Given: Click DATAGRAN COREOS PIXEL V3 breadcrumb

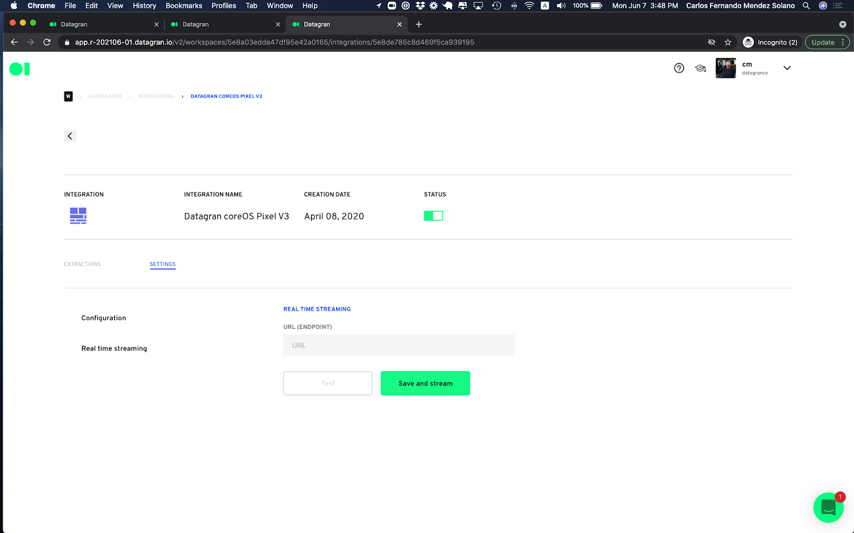Looking at the screenshot, I should tap(226, 96).
